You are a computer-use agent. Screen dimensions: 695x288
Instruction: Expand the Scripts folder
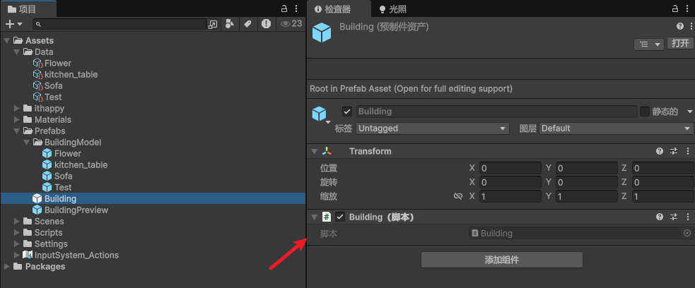click(x=16, y=232)
